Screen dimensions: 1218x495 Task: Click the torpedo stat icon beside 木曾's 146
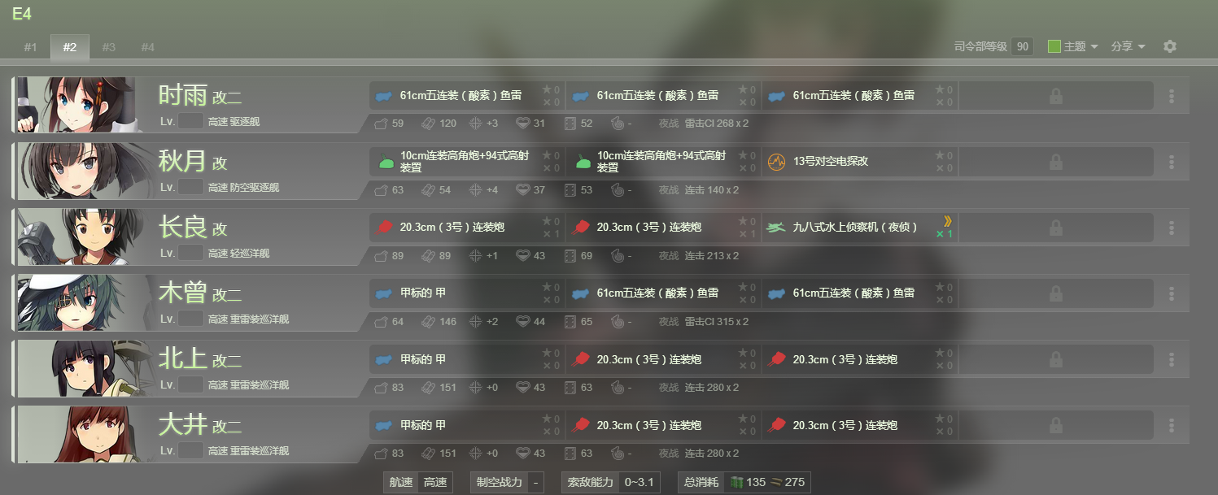click(x=428, y=321)
